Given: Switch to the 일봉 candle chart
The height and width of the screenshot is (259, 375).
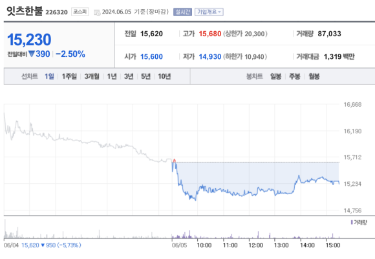Looking at the screenshot, I should [275, 76].
